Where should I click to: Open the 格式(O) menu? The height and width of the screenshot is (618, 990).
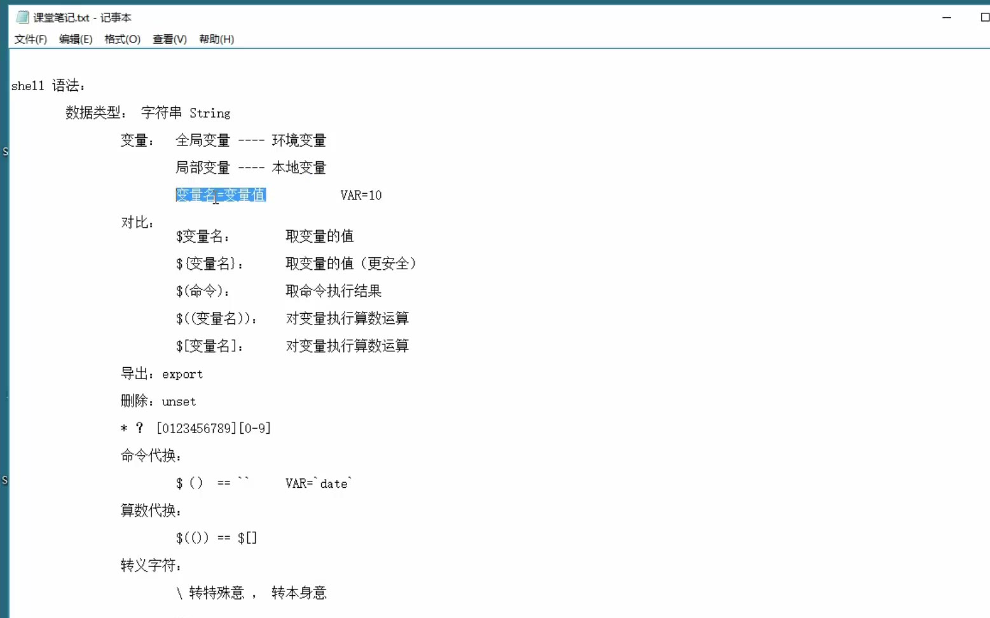[122, 39]
